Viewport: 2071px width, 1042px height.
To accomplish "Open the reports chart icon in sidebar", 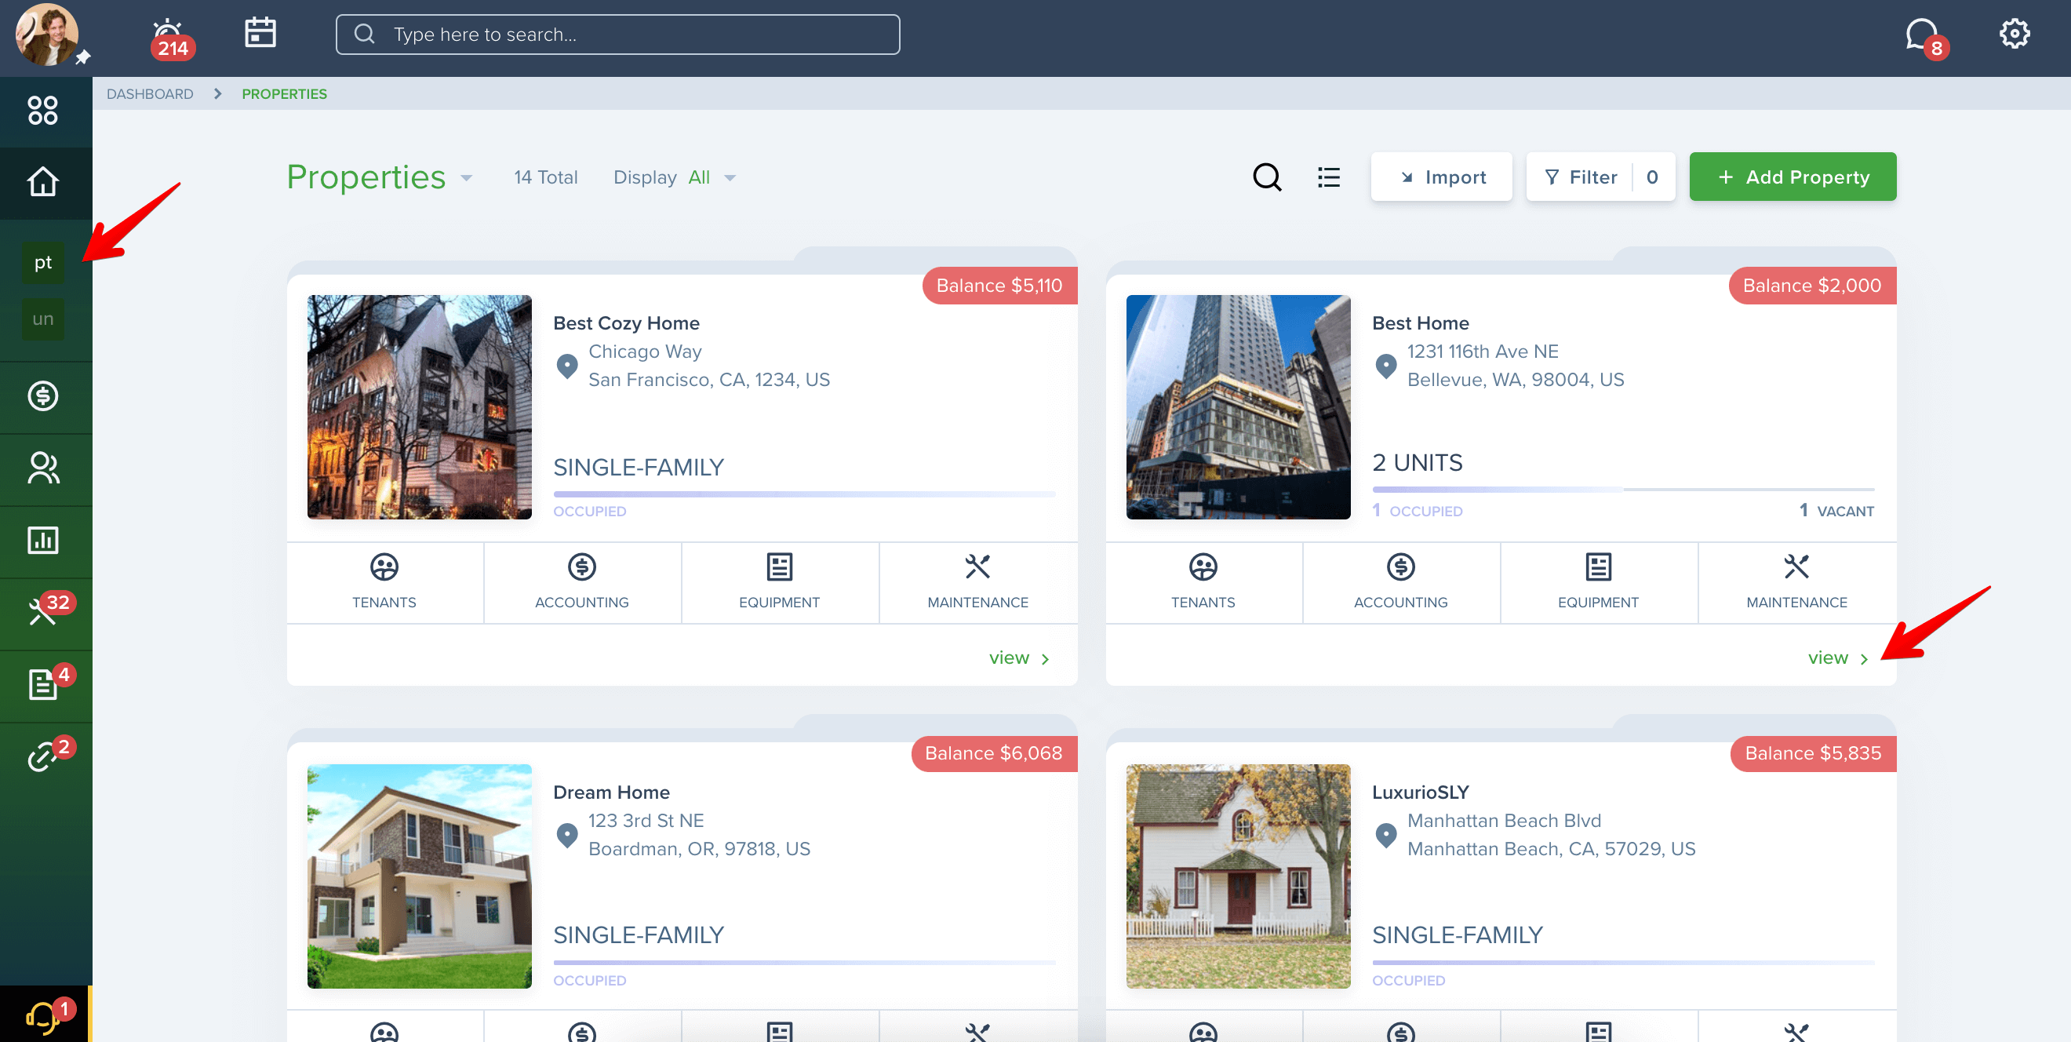I will [42, 541].
